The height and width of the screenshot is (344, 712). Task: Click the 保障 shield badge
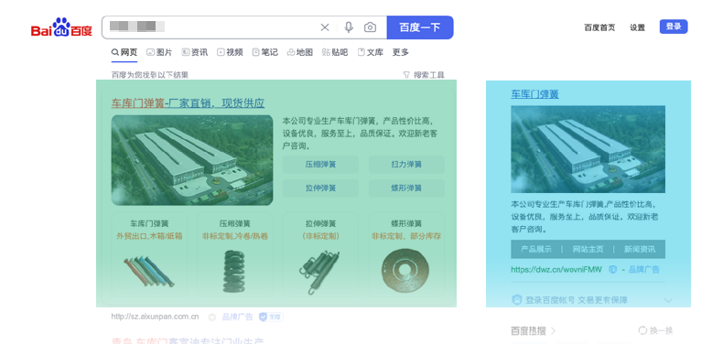pos(270,317)
